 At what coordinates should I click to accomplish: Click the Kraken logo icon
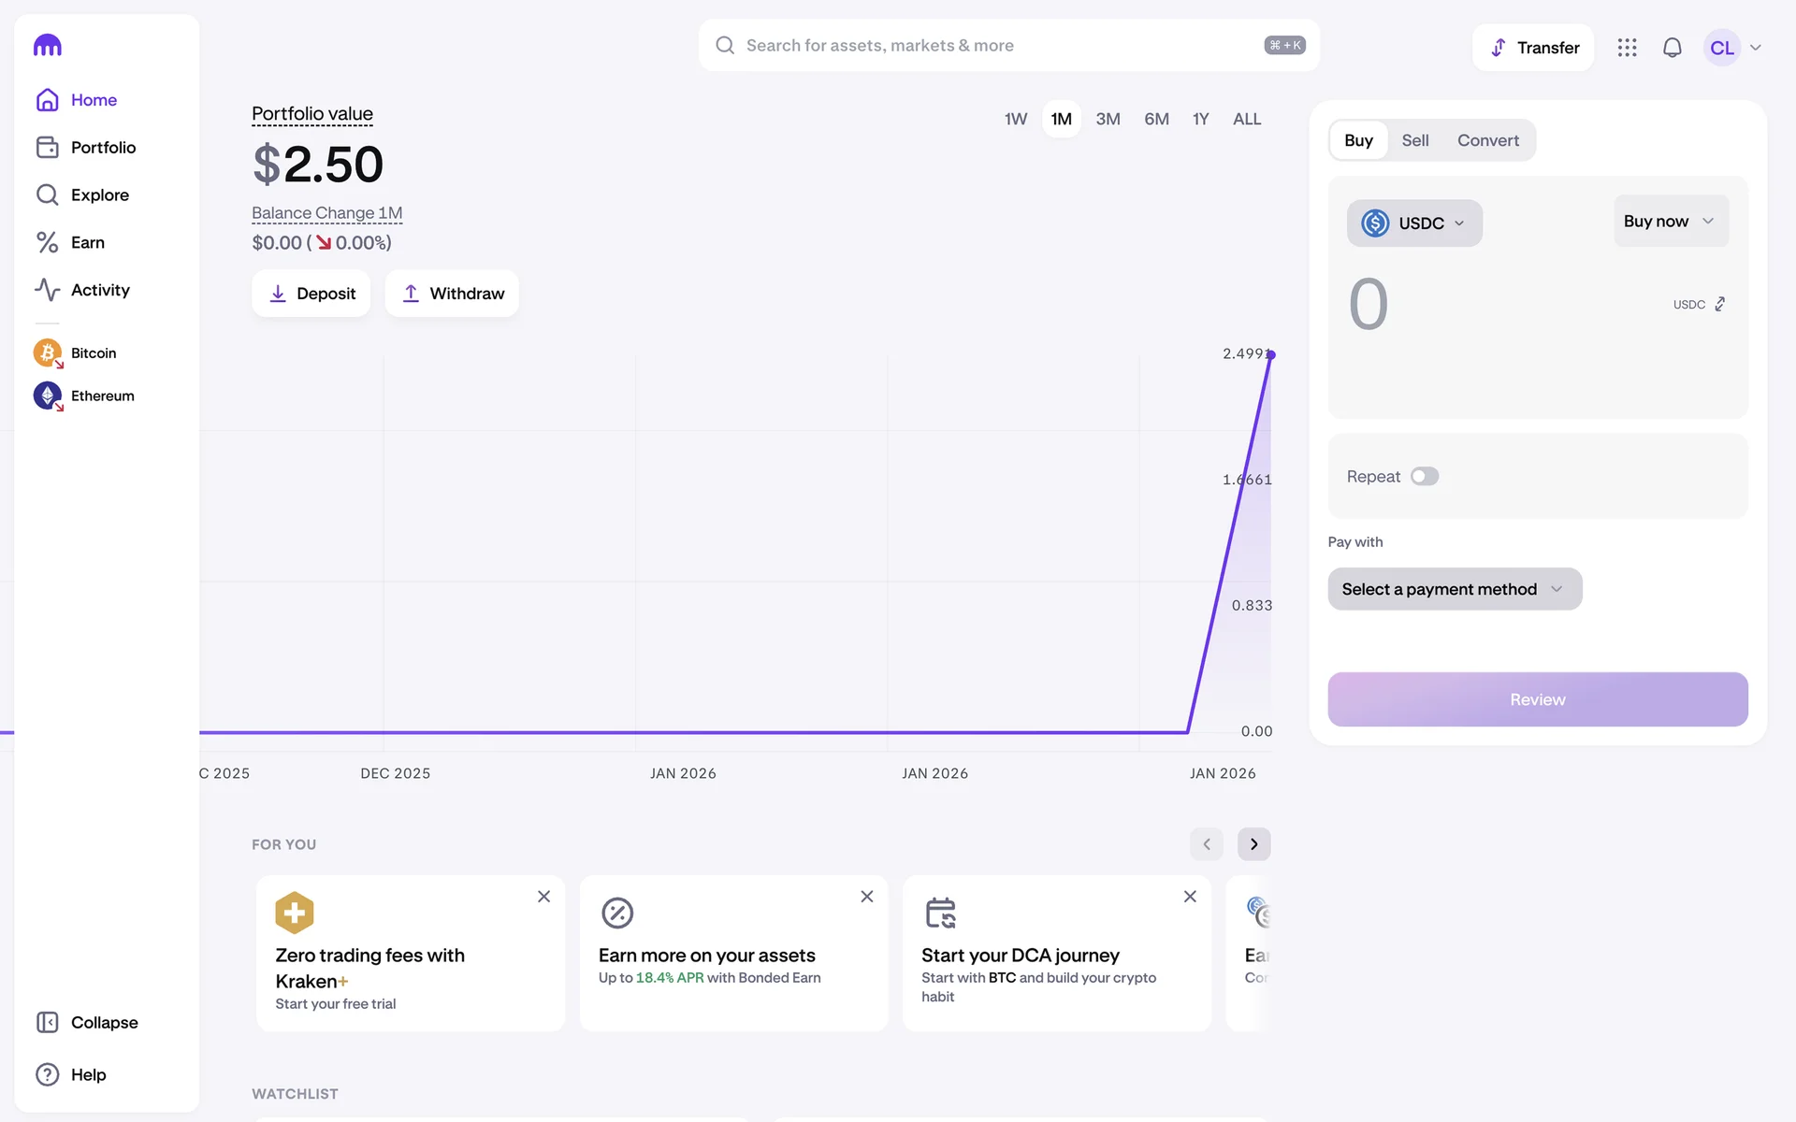(47, 45)
